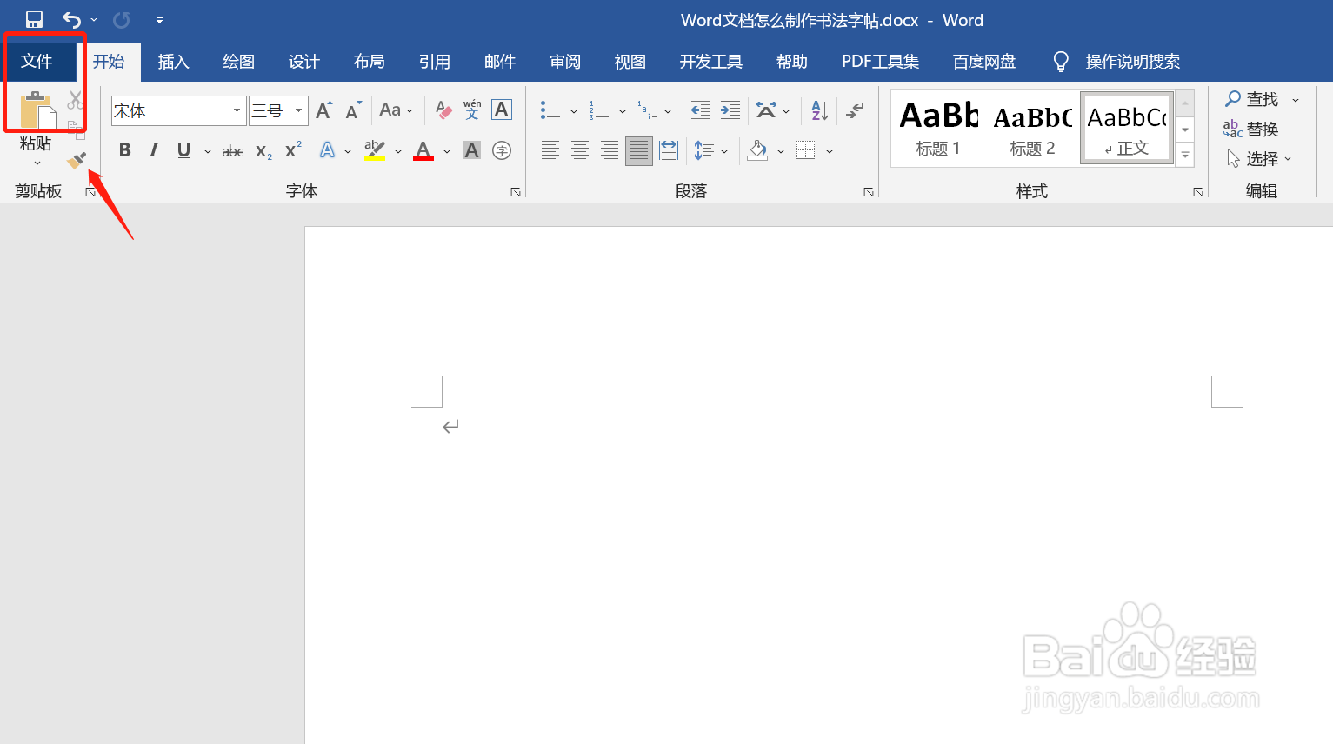Click the Increase Font Size icon
1333x744 pixels.
(x=323, y=110)
